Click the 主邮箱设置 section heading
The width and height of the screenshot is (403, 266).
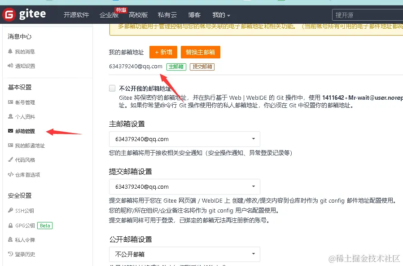pyautogui.click(x=127, y=124)
